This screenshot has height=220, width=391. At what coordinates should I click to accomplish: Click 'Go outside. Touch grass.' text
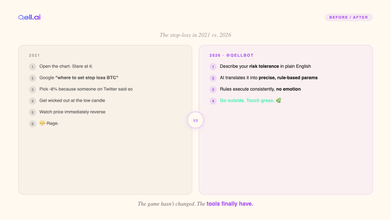[x=247, y=100]
